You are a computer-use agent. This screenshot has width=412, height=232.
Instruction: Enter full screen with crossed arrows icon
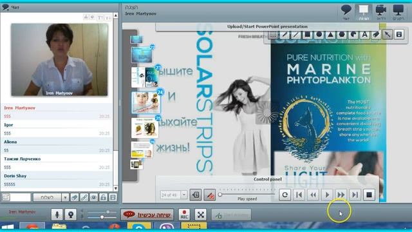(201, 215)
